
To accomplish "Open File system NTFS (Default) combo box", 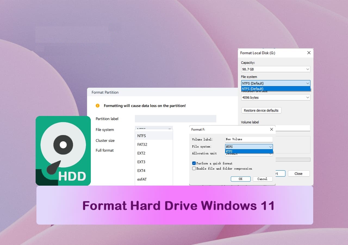I will point(276,83).
